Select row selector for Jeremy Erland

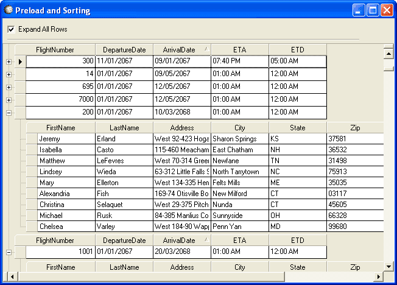[32, 139]
